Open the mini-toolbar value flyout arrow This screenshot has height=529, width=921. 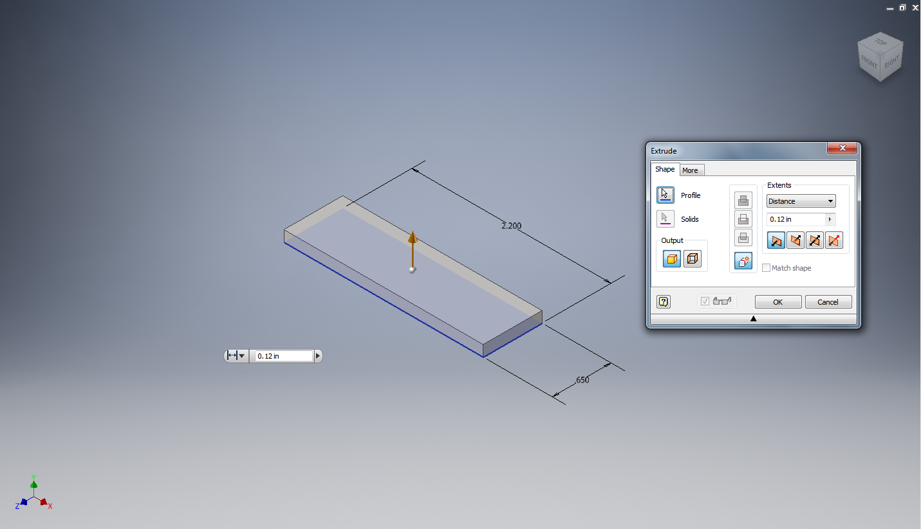[x=317, y=355]
